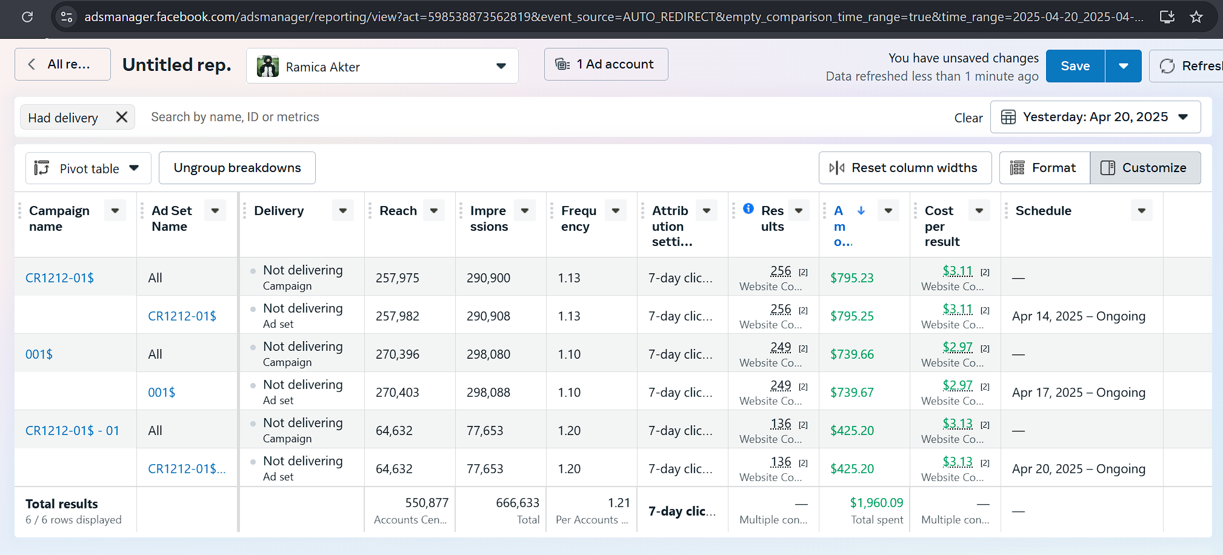Open the CR1212-01$ - 01 campaign link
Viewport: 1223px width, 555px height.
pyautogui.click(x=72, y=431)
